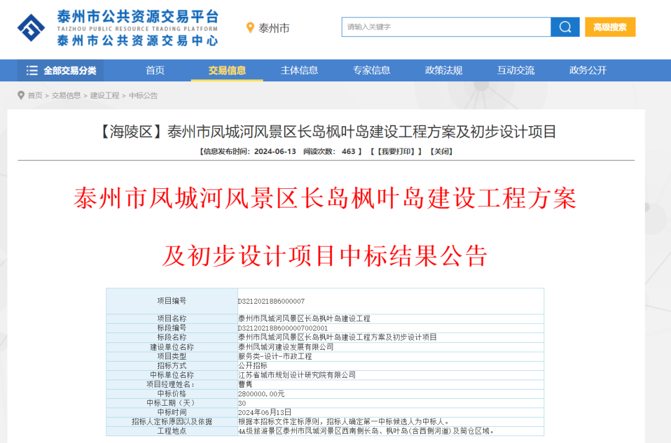
Task: Focus the keyword search input field
Action: (446, 27)
